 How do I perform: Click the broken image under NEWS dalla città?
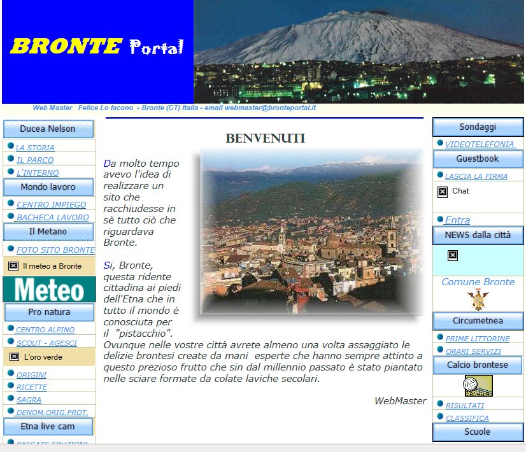[x=453, y=255]
